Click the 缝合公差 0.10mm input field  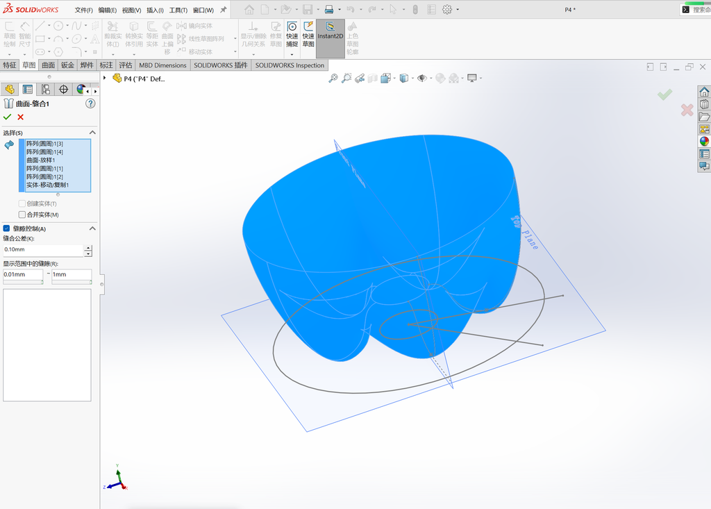tap(43, 250)
